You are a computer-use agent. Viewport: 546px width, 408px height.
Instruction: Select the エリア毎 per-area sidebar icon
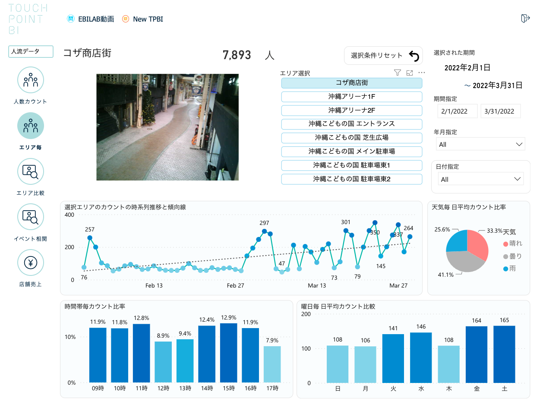pos(31,126)
